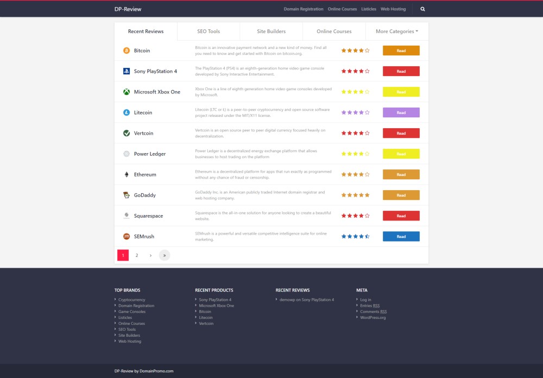Read the Vertcoin review
Viewport: 543px width, 378px height.
(401, 133)
